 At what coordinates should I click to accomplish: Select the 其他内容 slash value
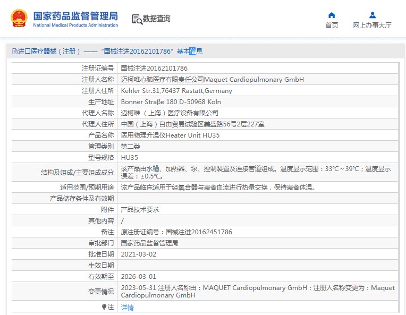coord(122,221)
